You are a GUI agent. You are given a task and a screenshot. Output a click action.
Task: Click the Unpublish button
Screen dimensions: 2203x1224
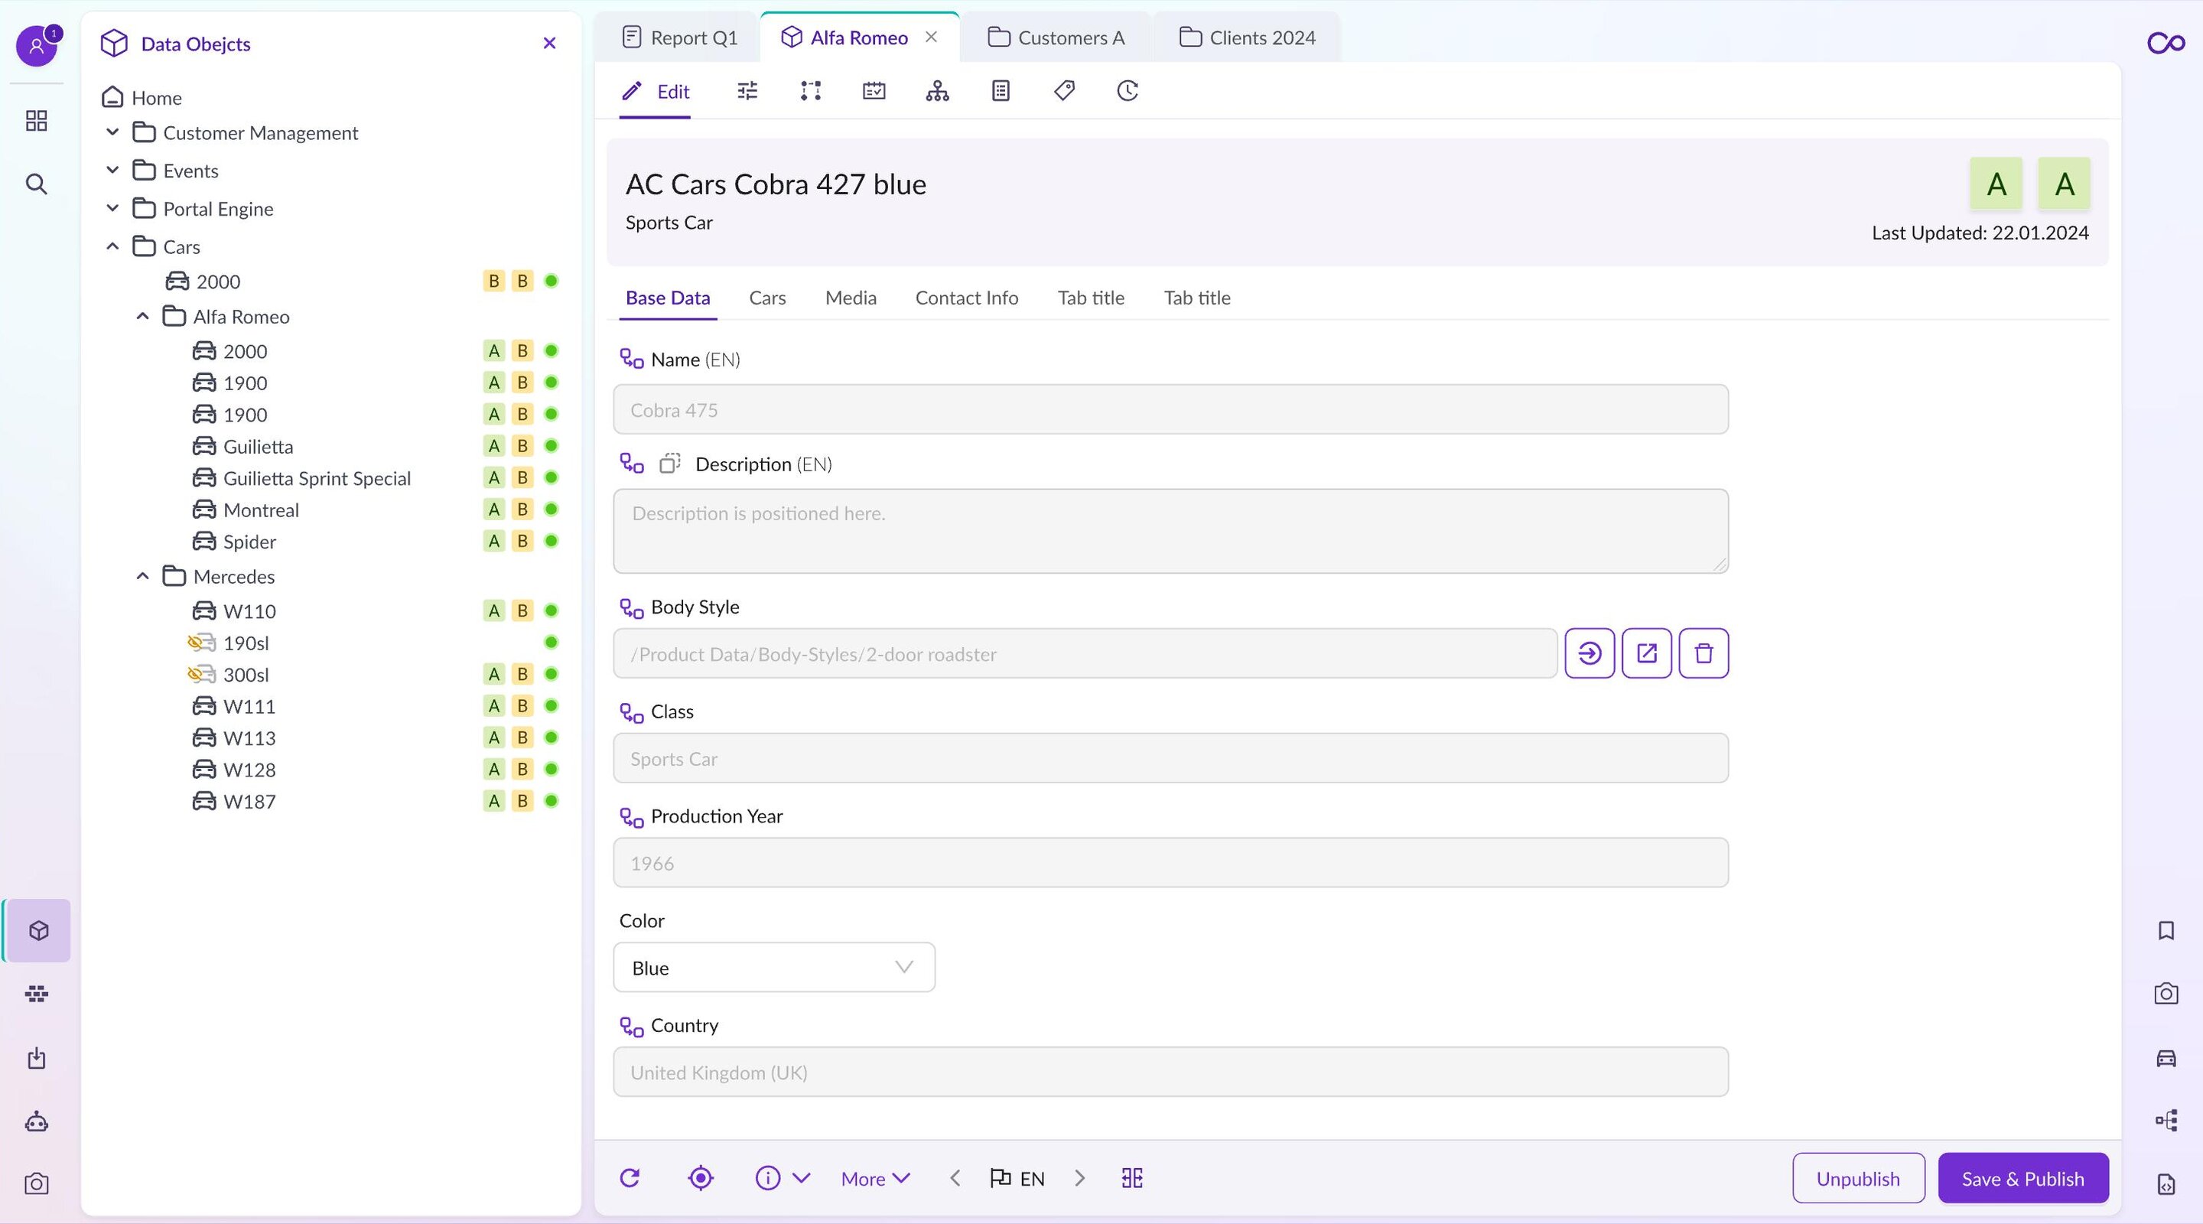1857,1178
